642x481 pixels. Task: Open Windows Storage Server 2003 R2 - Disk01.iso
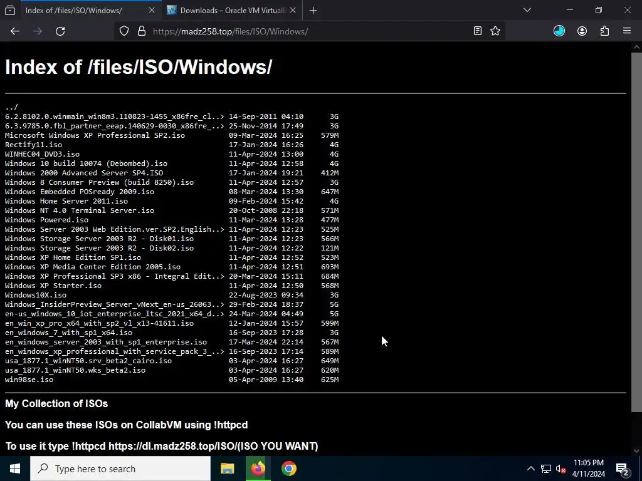[x=100, y=239]
